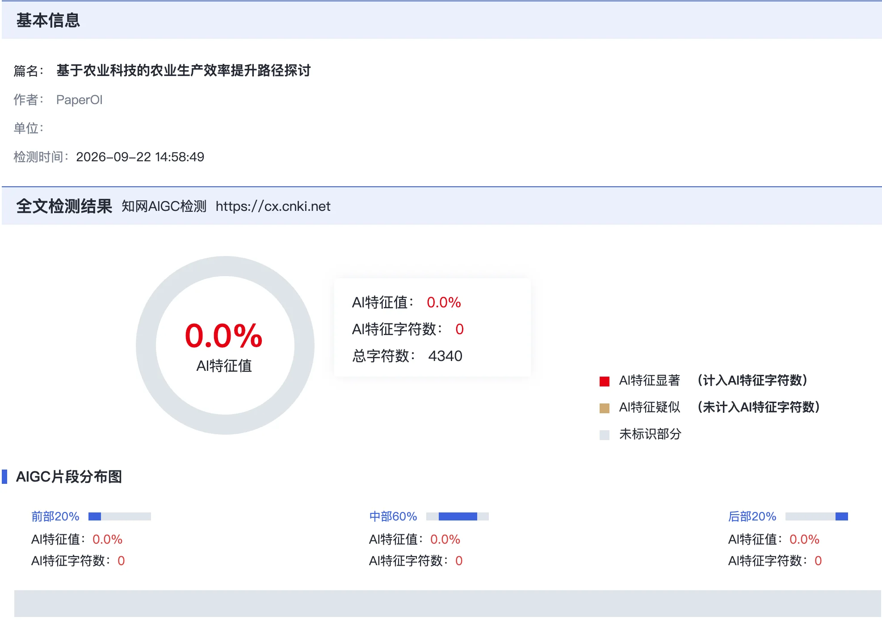Click the AI特征疑似 legend label
This screenshot has width=882, height=621.
(x=650, y=407)
